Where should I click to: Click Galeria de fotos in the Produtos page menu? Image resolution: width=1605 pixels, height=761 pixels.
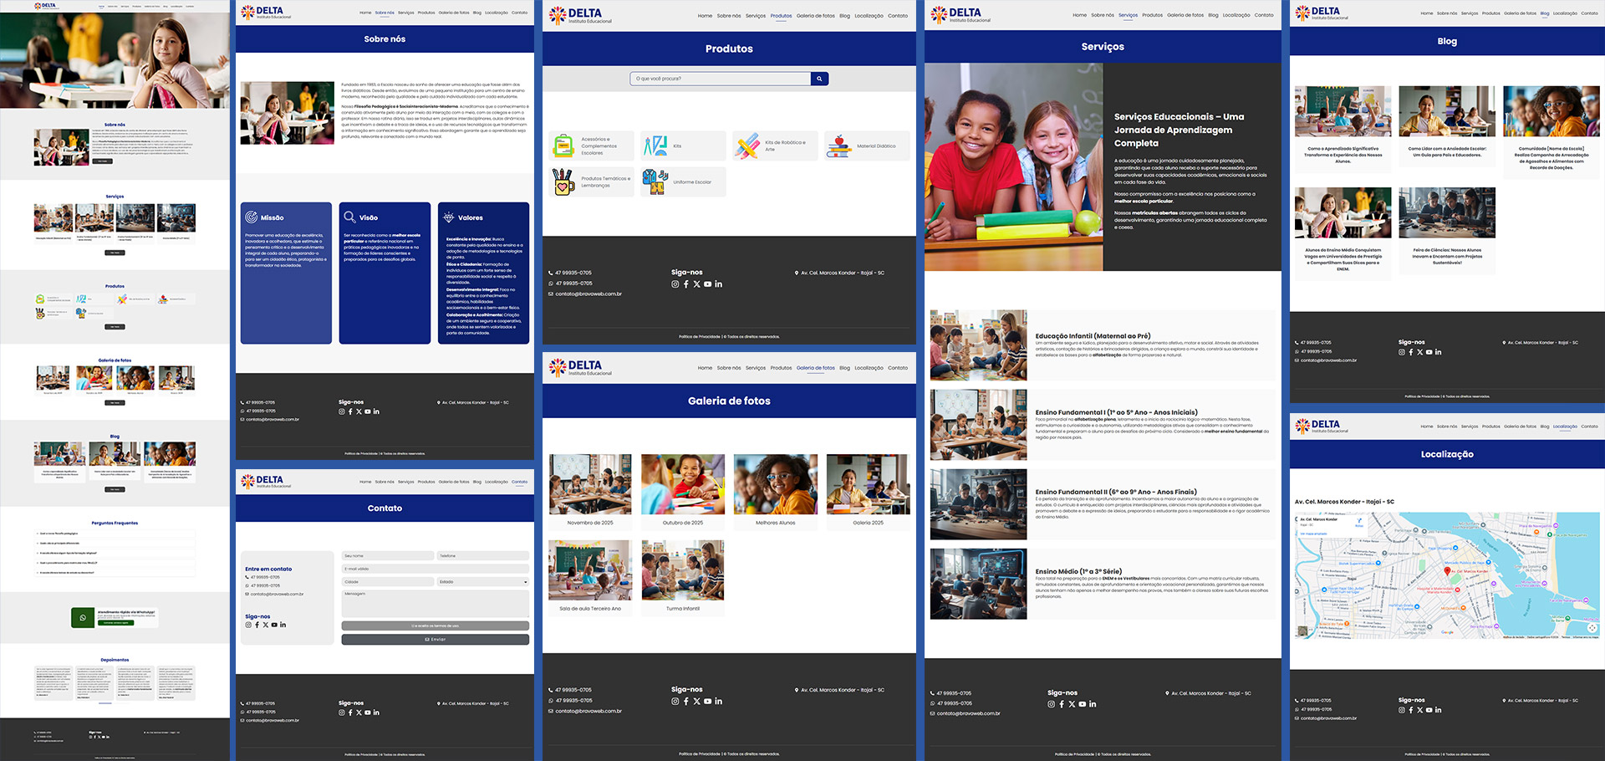coord(815,16)
